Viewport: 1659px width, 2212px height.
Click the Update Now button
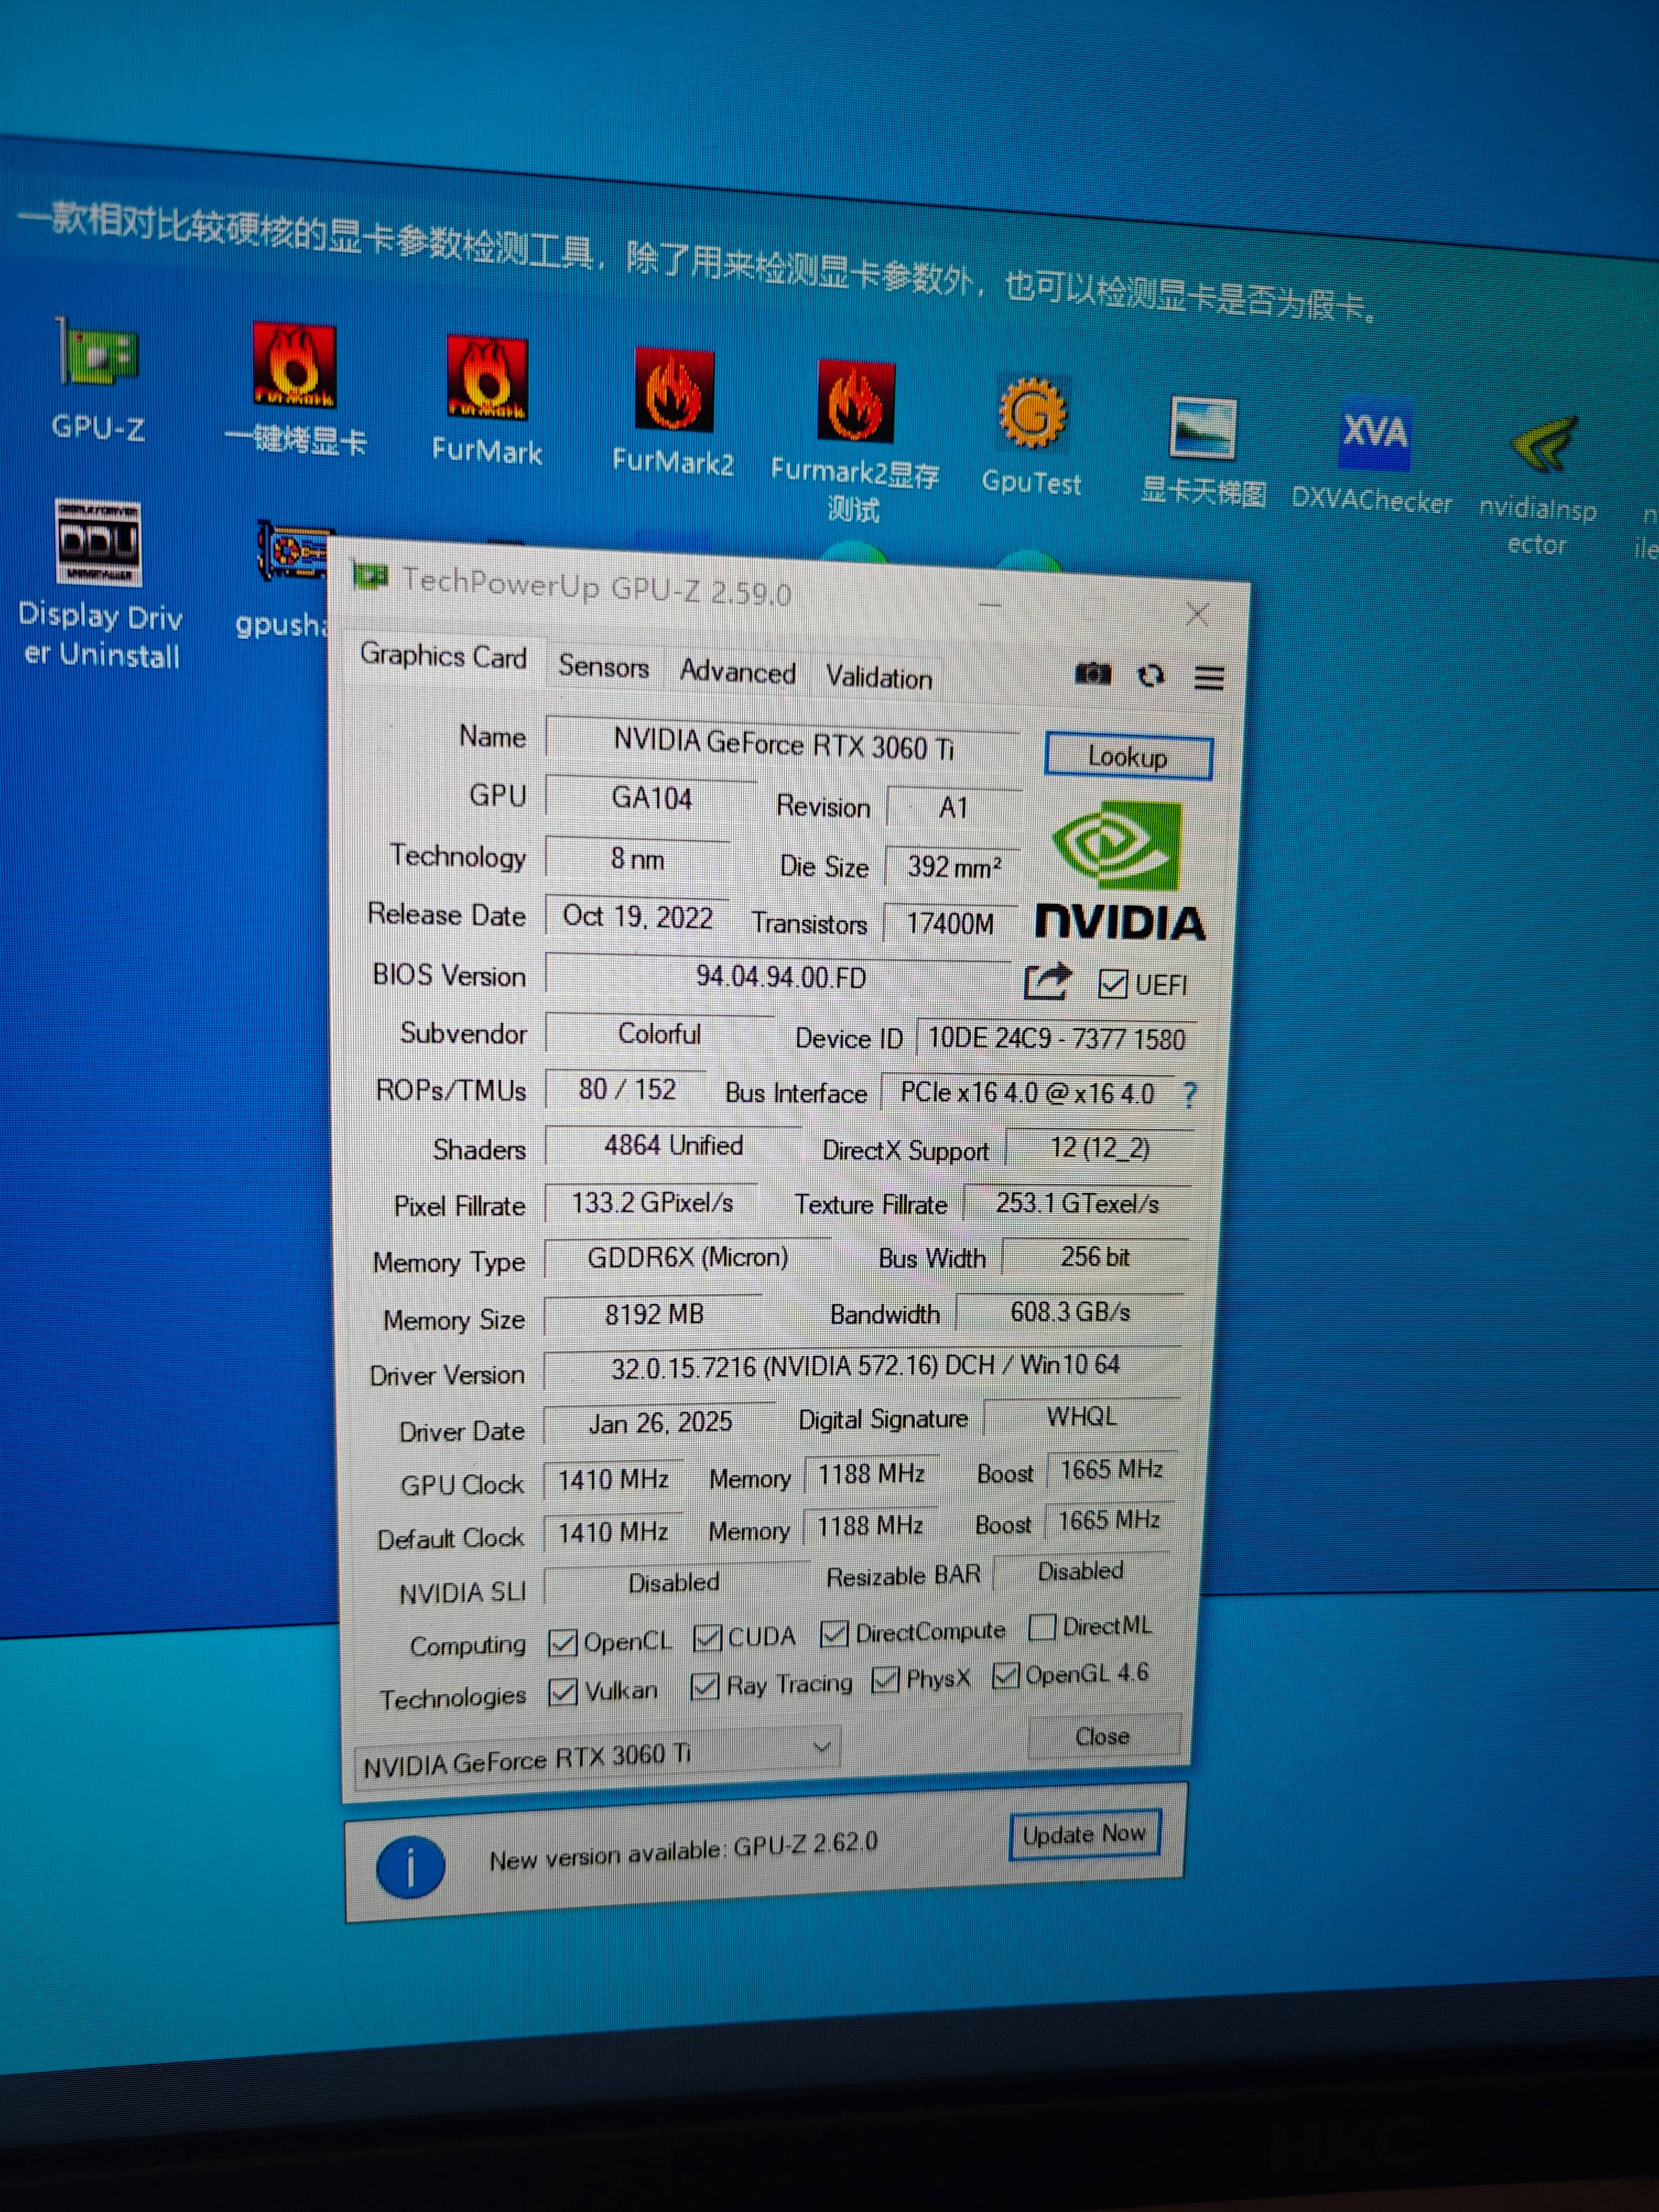pos(1084,1834)
